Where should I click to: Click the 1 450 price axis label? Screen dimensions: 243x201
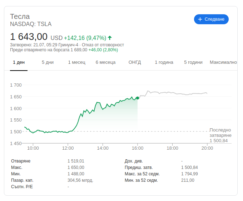click(x=16, y=144)
